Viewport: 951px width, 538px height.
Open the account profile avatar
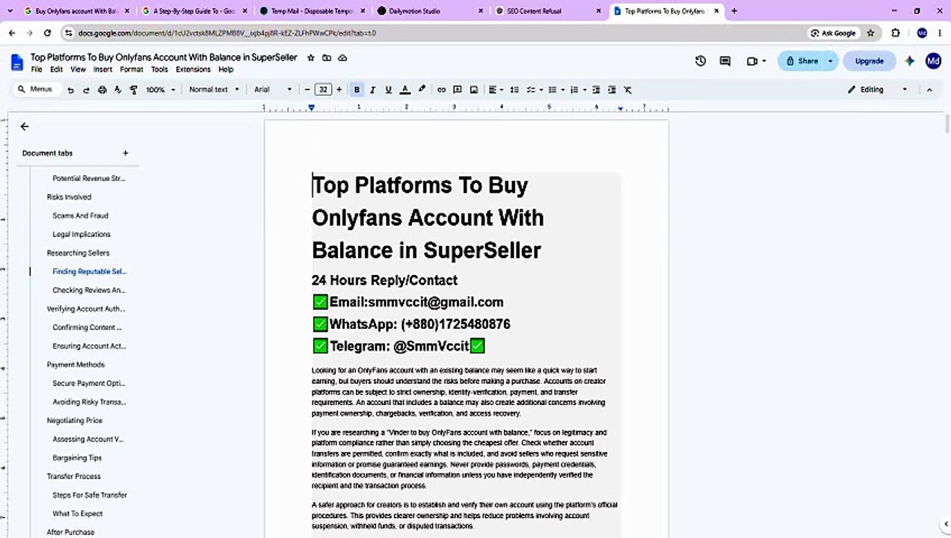pos(933,61)
